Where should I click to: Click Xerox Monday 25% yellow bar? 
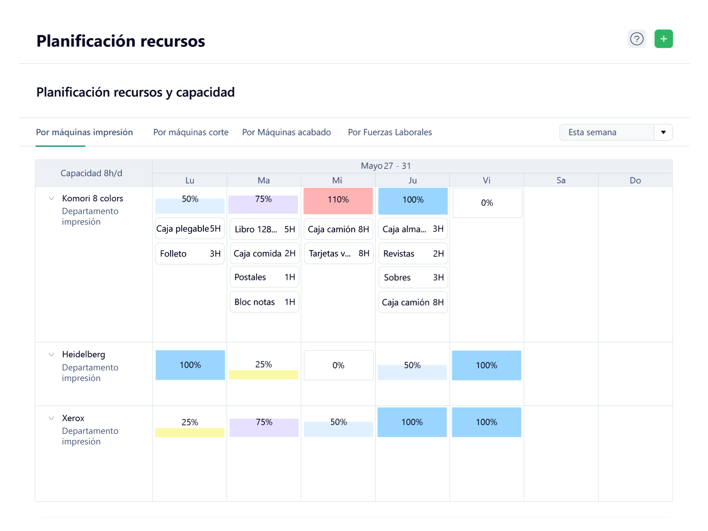190,433
